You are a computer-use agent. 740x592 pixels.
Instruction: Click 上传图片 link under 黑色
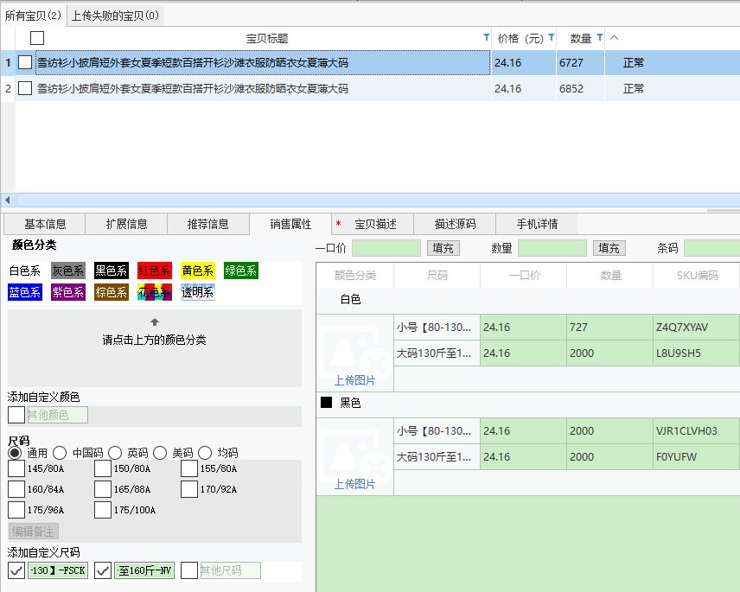354,484
